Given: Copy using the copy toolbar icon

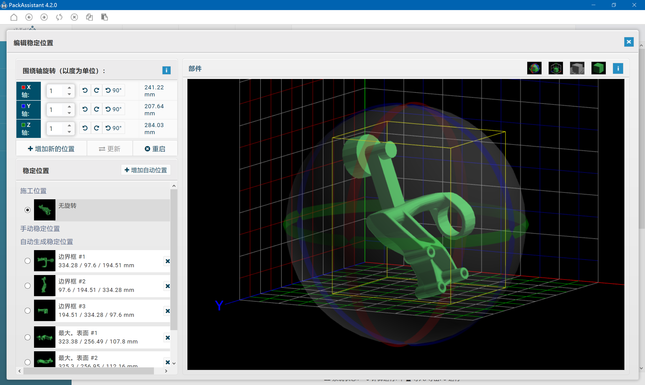Looking at the screenshot, I should pos(89,17).
